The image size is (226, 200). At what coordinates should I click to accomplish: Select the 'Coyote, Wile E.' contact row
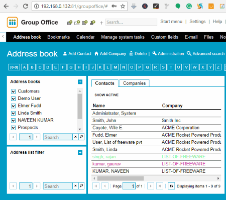click(x=156, y=128)
